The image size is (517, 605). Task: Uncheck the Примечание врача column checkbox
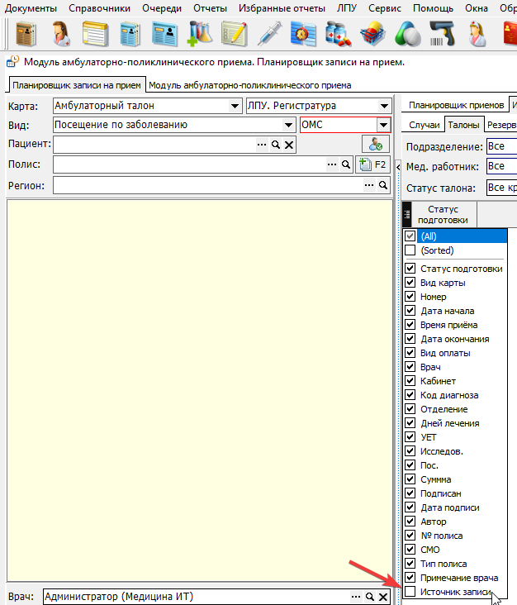(410, 577)
